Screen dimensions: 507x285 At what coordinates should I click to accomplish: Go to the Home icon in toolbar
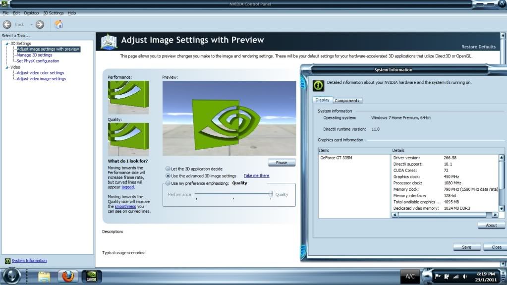pyautogui.click(x=58, y=24)
